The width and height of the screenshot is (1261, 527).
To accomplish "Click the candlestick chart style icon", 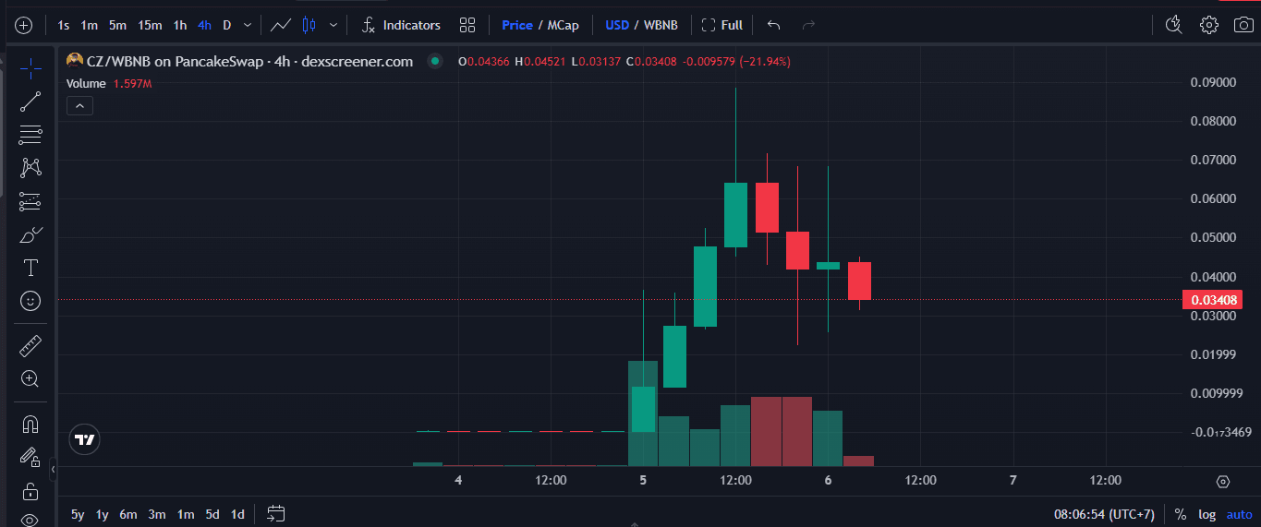I will click(x=309, y=25).
